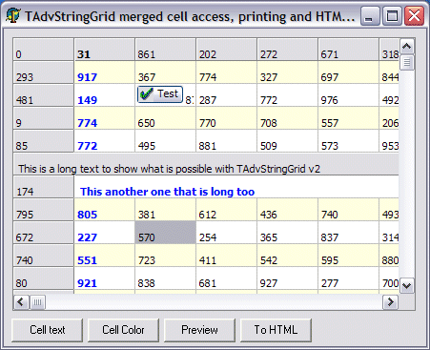430x350 pixels.
Task: Select the row header cell 293
Action: (x=44, y=72)
